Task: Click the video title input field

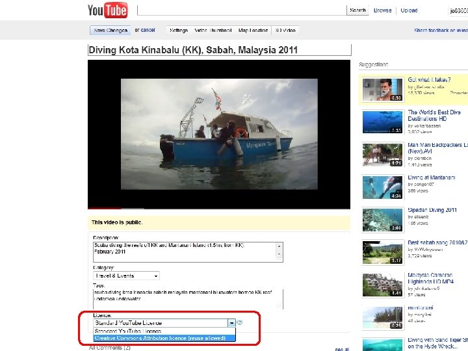Action: (x=220, y=50)
